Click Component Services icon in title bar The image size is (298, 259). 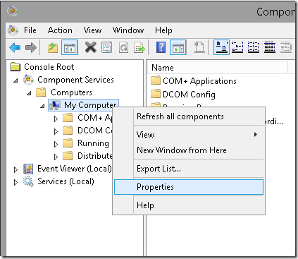(13, 11)
